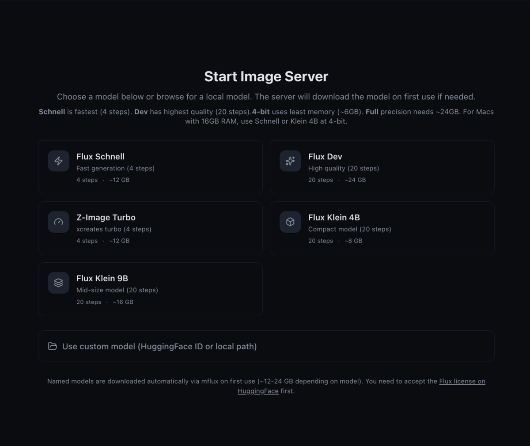Click the Flux Schnell lightning bolt icon
This screenshot has width=530, height=446.
coord(58,161)
